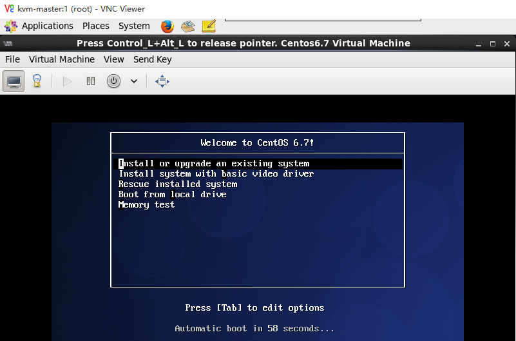
Task: Open virtual hardware details lightbulb icon
Action: pos(37,81)
